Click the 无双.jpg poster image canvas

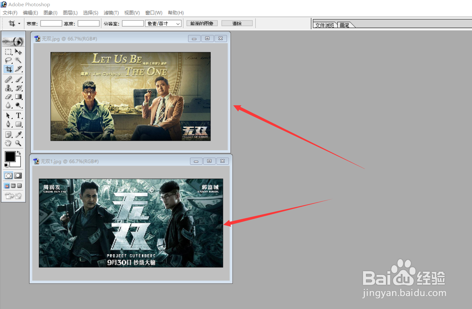pos(131,97)
